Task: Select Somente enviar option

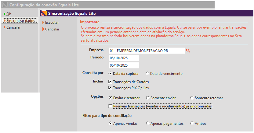Action: click(x=147, y=98)
